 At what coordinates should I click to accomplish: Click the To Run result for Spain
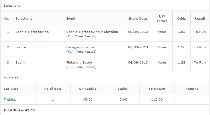tap(200, 63)
